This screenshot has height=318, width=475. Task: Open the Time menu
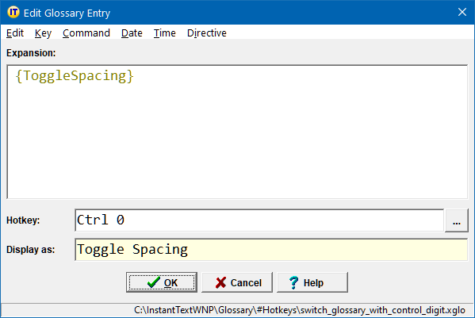click(x=164, y=33)
